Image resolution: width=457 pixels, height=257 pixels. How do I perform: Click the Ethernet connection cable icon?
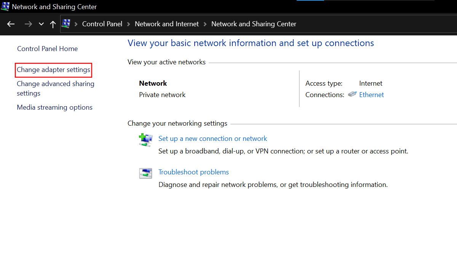352,94
